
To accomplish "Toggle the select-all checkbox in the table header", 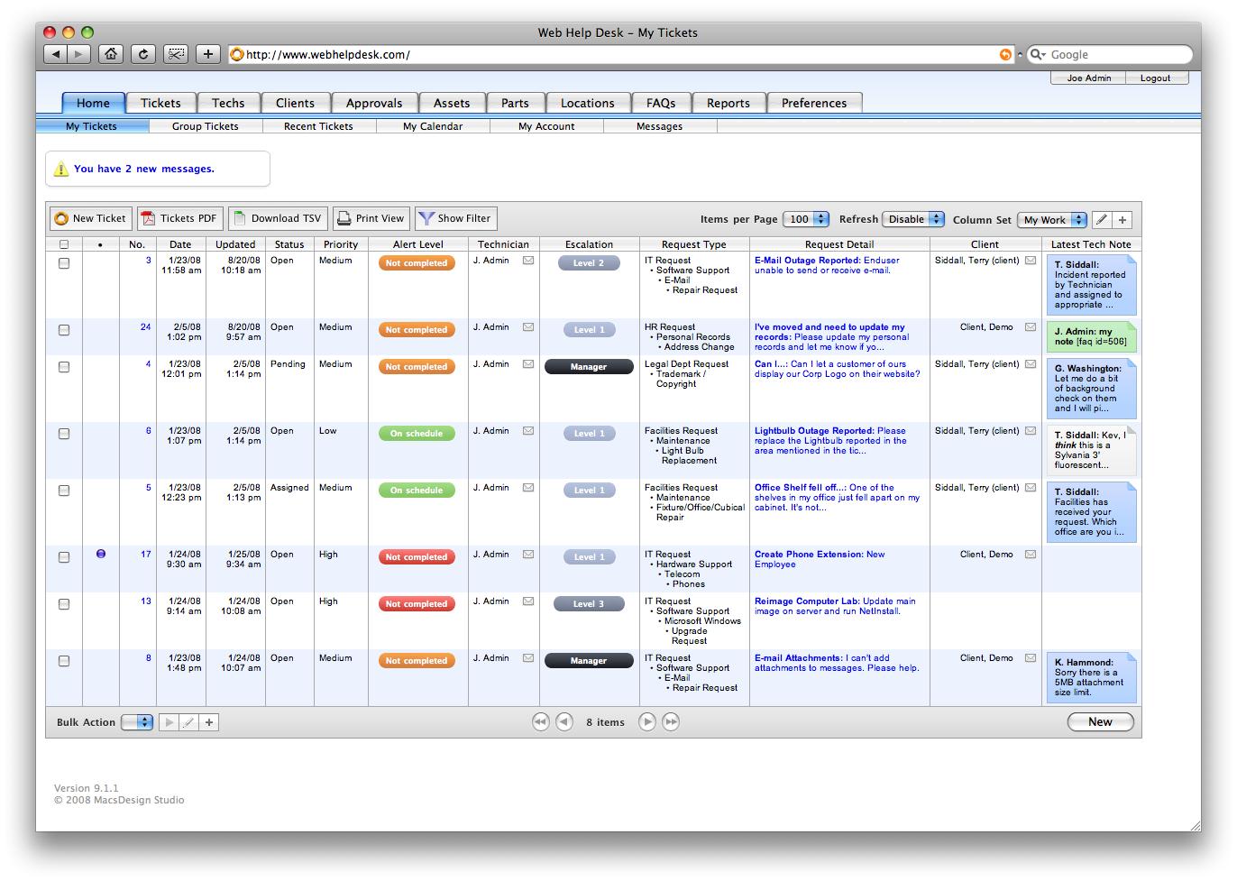I will 64,244.
